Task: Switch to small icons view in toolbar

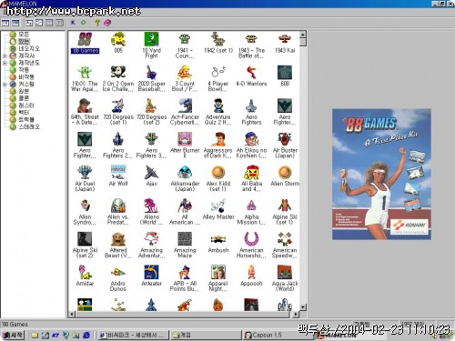Action: pyautogui.click(x=39, y=23)
